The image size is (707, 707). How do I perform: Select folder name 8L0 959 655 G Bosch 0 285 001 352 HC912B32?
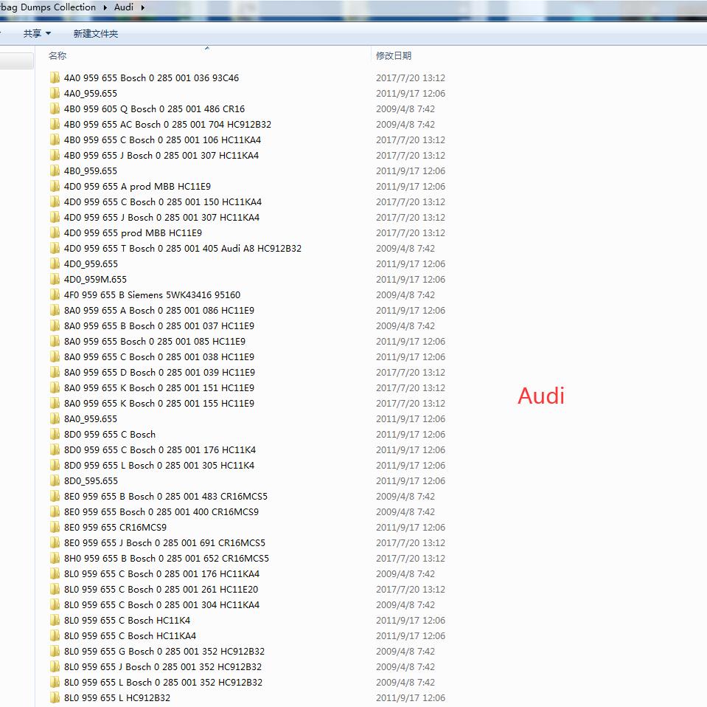(x=164, y=651)
